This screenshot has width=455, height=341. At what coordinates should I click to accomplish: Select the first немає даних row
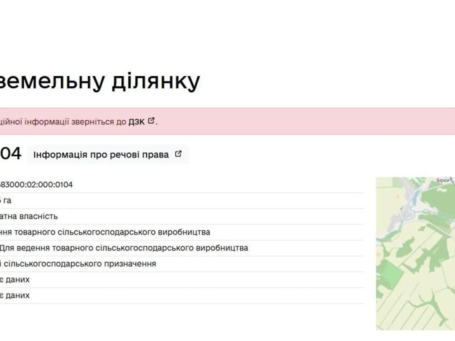point(14,279)
